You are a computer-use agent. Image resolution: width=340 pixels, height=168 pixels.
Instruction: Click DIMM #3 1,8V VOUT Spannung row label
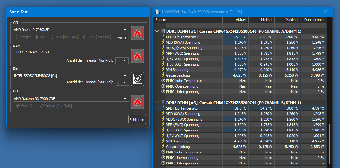[x=183, y=130]
